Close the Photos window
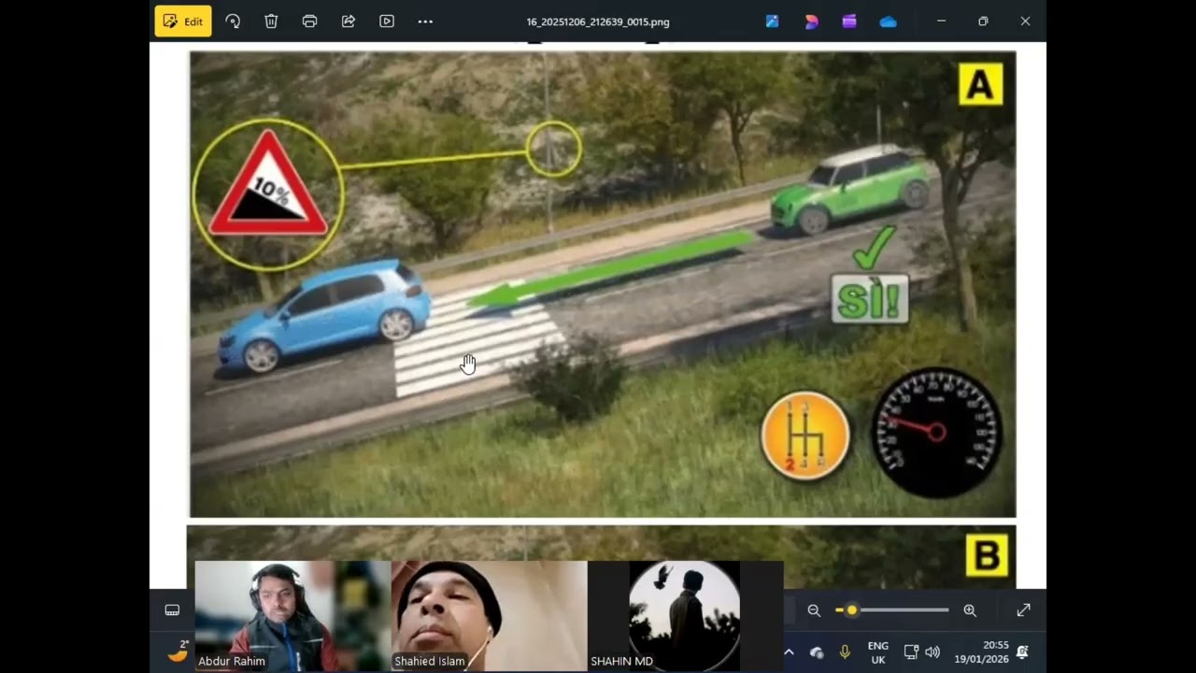This screenshot has height=673, width=1196. pos(1025,21)
